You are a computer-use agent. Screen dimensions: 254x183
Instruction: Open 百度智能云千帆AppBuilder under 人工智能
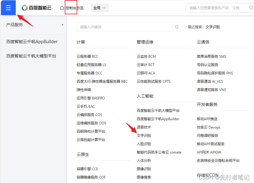pyautogui.click(x=158, y=119)
